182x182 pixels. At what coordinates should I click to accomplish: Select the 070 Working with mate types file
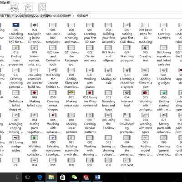(145, 123)
